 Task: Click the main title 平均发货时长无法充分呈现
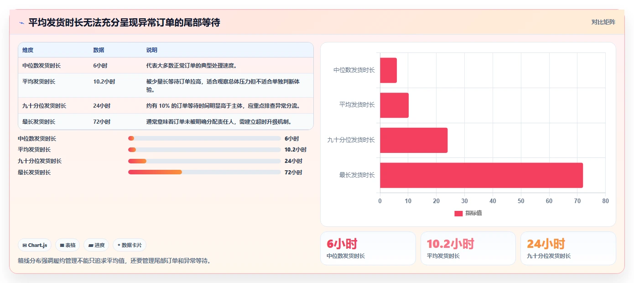(124, 22)
